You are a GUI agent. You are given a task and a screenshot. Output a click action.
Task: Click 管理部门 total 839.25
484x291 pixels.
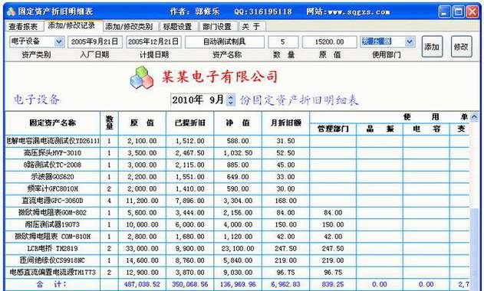point(333,284)
